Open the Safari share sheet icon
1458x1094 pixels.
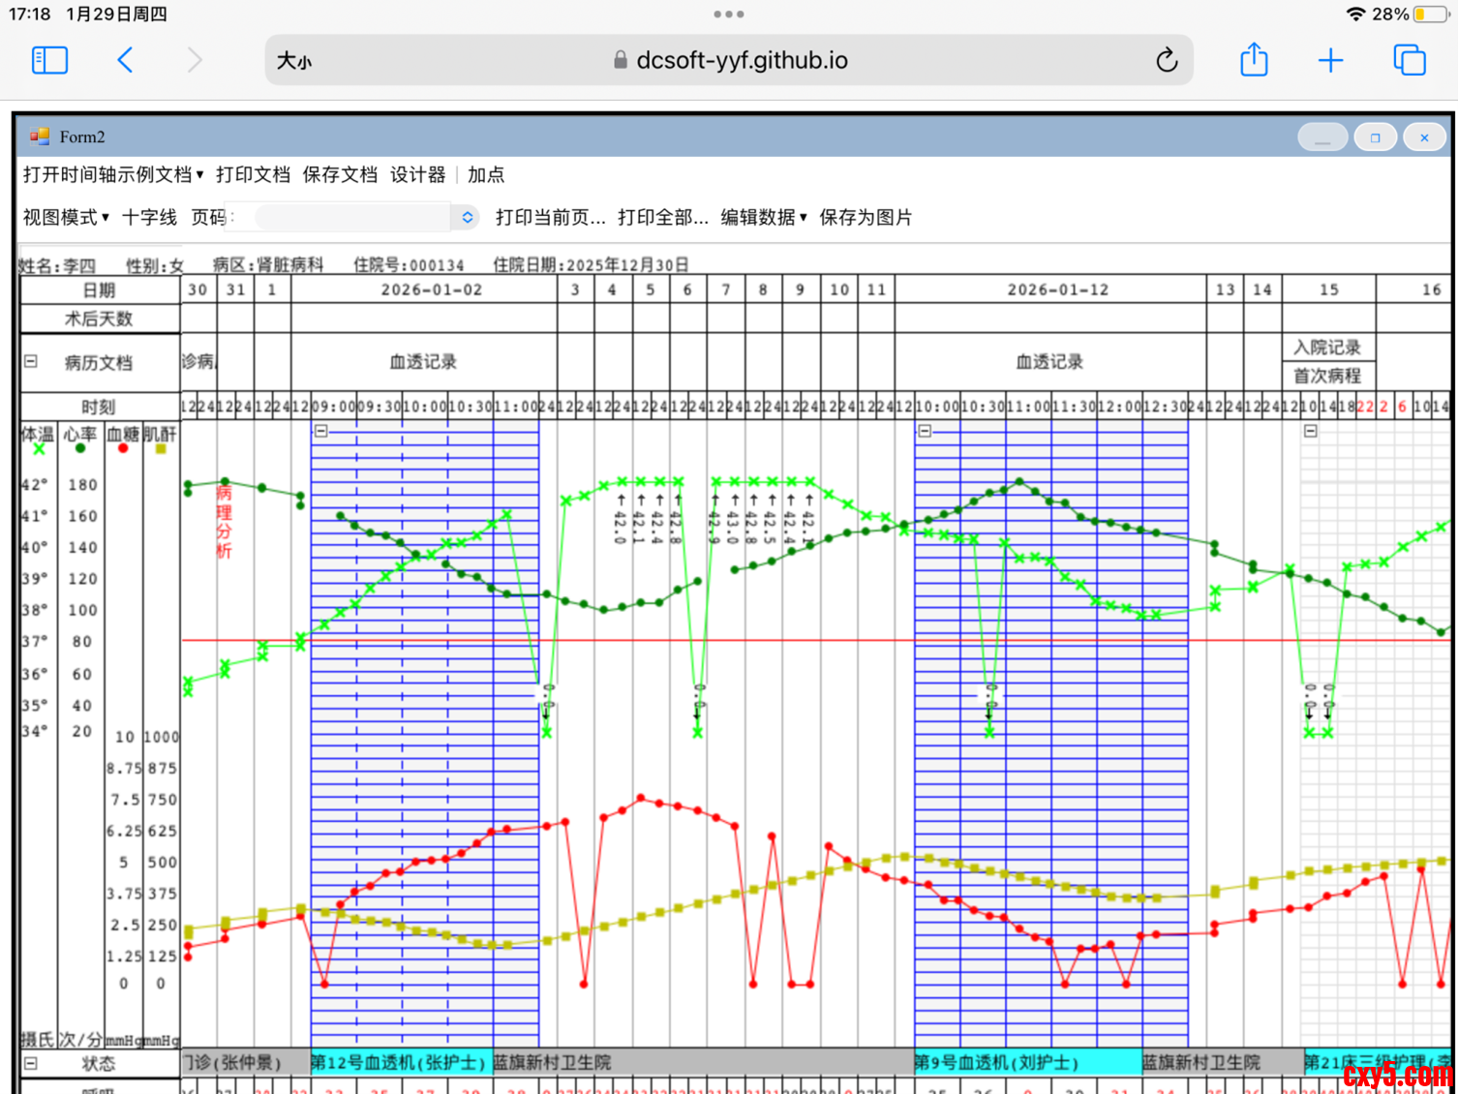[1254, 60]
